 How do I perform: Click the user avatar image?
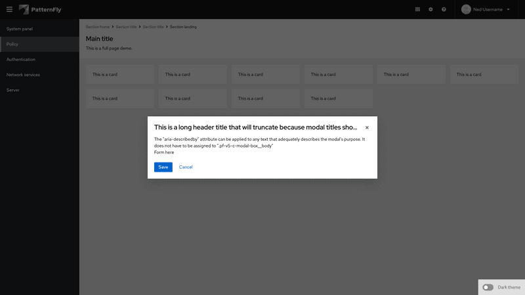tap(466, 9)
